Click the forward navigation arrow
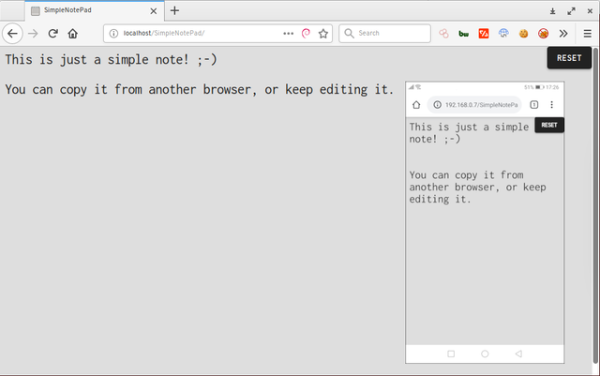This screenshot has height=376, width=600. 33,34
